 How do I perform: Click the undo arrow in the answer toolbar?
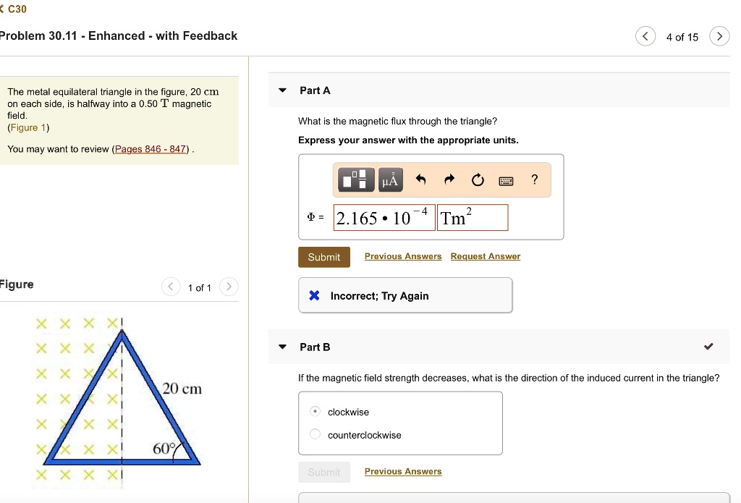coord(420,179)
